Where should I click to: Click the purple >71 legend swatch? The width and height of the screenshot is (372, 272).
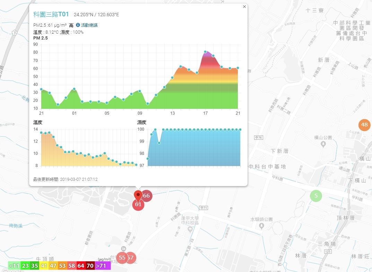103,266
